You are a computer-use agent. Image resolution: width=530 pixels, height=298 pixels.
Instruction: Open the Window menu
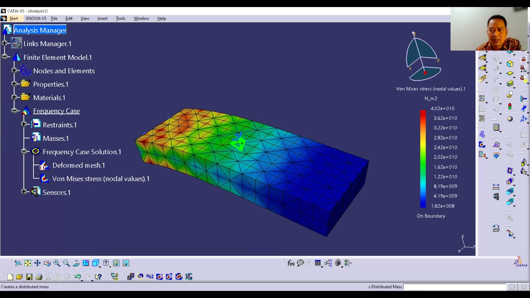coord(141,19)
